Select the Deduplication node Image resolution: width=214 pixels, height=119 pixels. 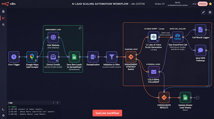coord(93,57)
